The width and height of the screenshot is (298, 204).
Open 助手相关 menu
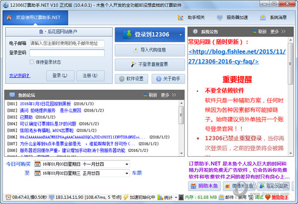pyautogui.click(x=191, y=18)
